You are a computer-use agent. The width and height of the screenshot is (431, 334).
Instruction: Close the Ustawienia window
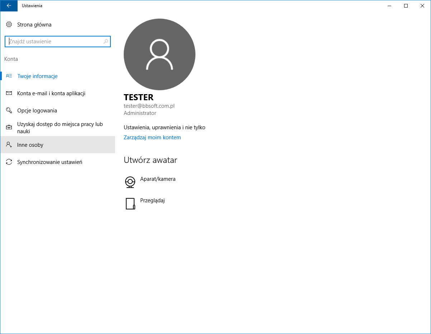pos(422,6)
